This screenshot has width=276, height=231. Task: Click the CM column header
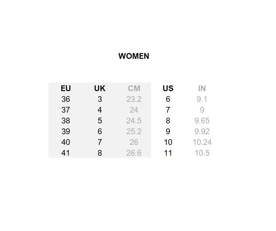[134, 88]
